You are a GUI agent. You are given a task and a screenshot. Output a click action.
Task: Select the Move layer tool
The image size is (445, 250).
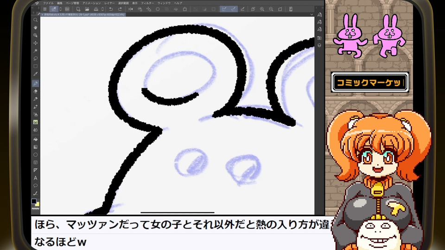coord(36,43)
